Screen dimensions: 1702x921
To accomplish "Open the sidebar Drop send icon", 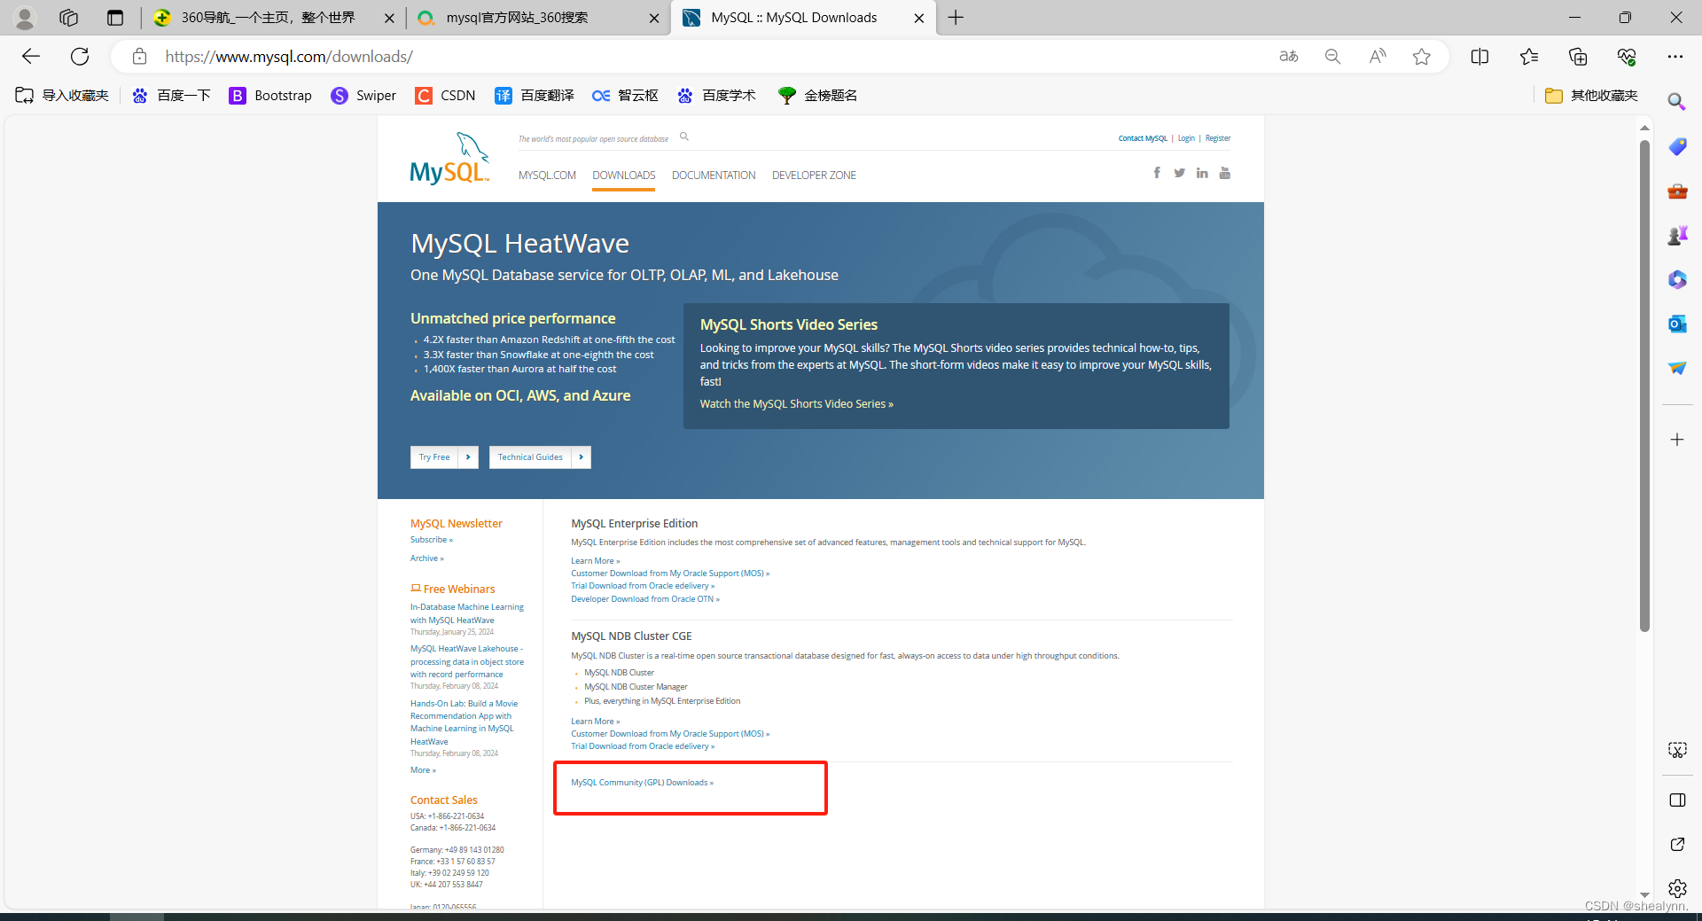I will (1677, 368).
